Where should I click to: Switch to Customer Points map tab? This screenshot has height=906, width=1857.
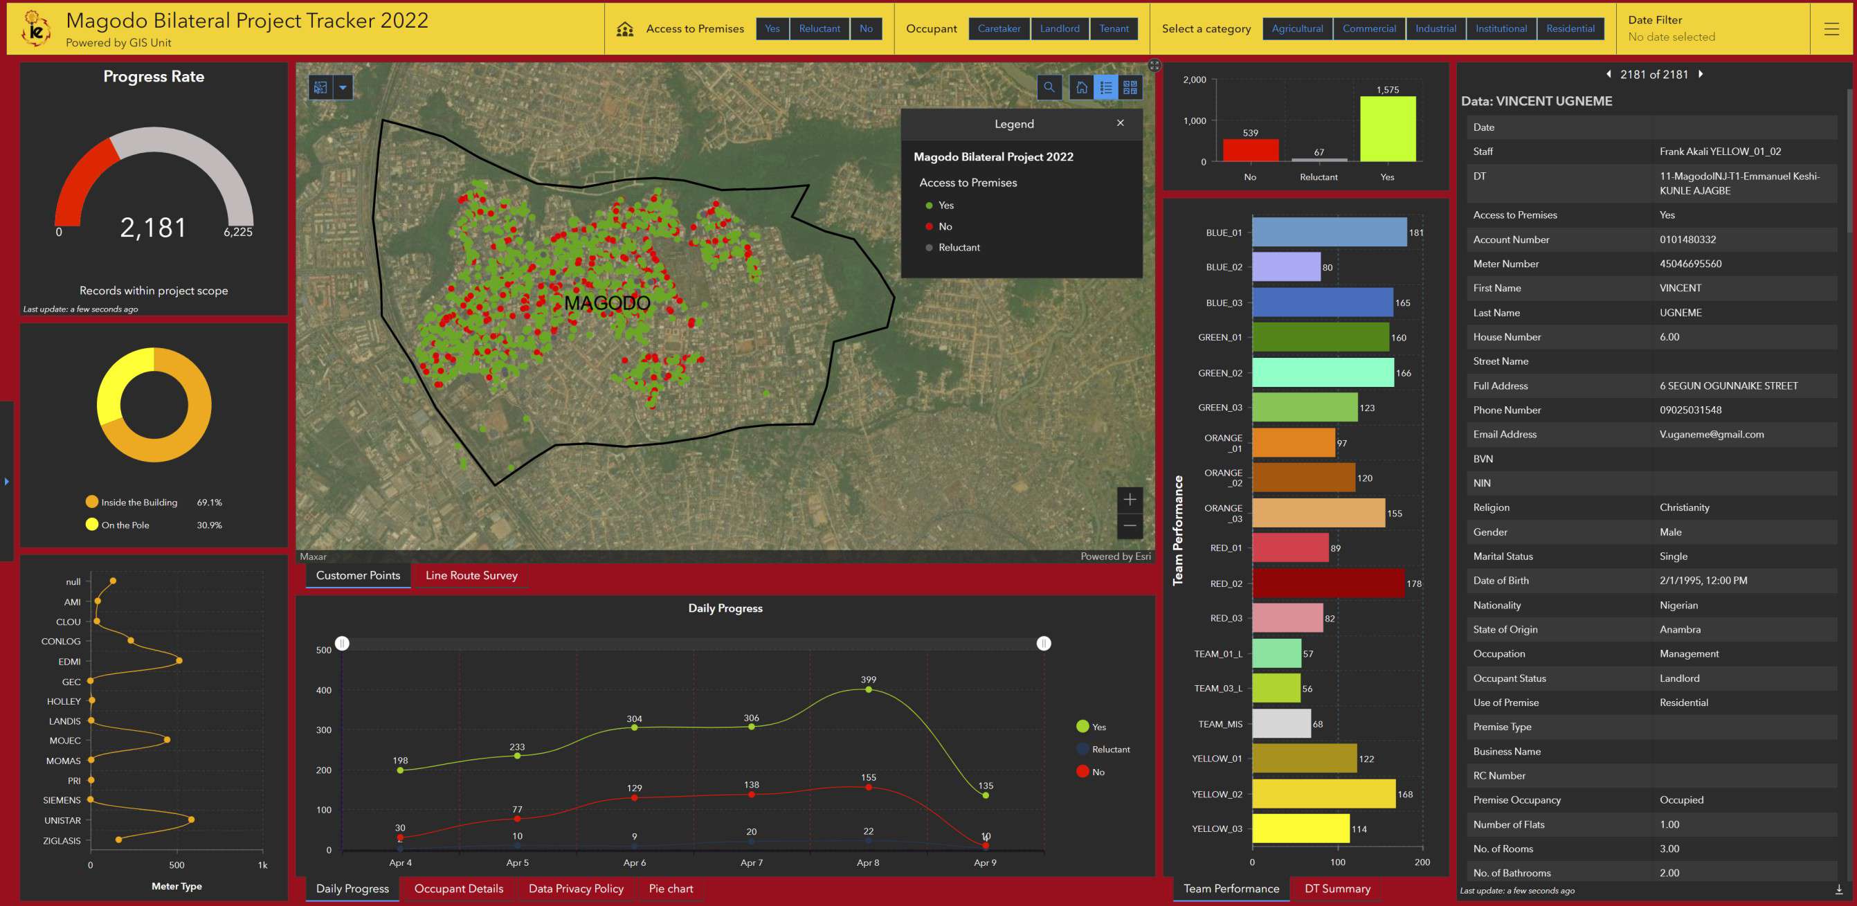[359, 575]
